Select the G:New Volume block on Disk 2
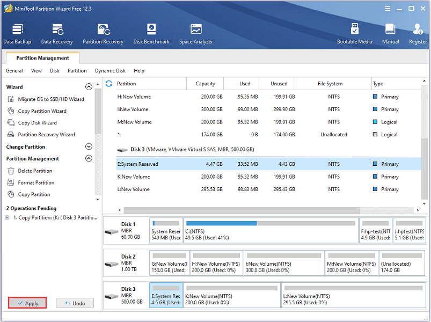This screenshot has height=322, width=431. tap(169, 263)
